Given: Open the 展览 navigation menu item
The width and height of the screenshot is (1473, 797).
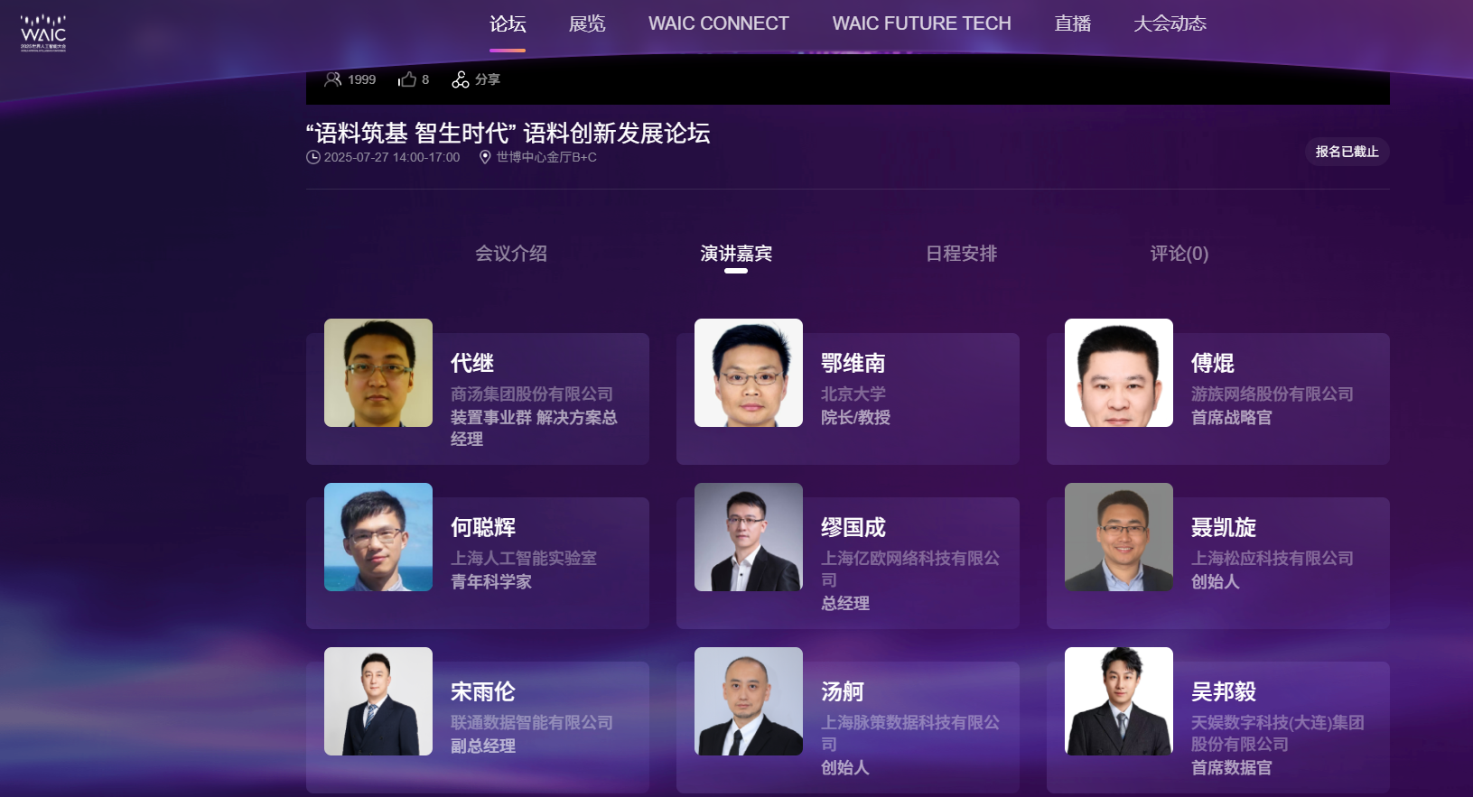Looking at the screenshot, I should 587,23.
